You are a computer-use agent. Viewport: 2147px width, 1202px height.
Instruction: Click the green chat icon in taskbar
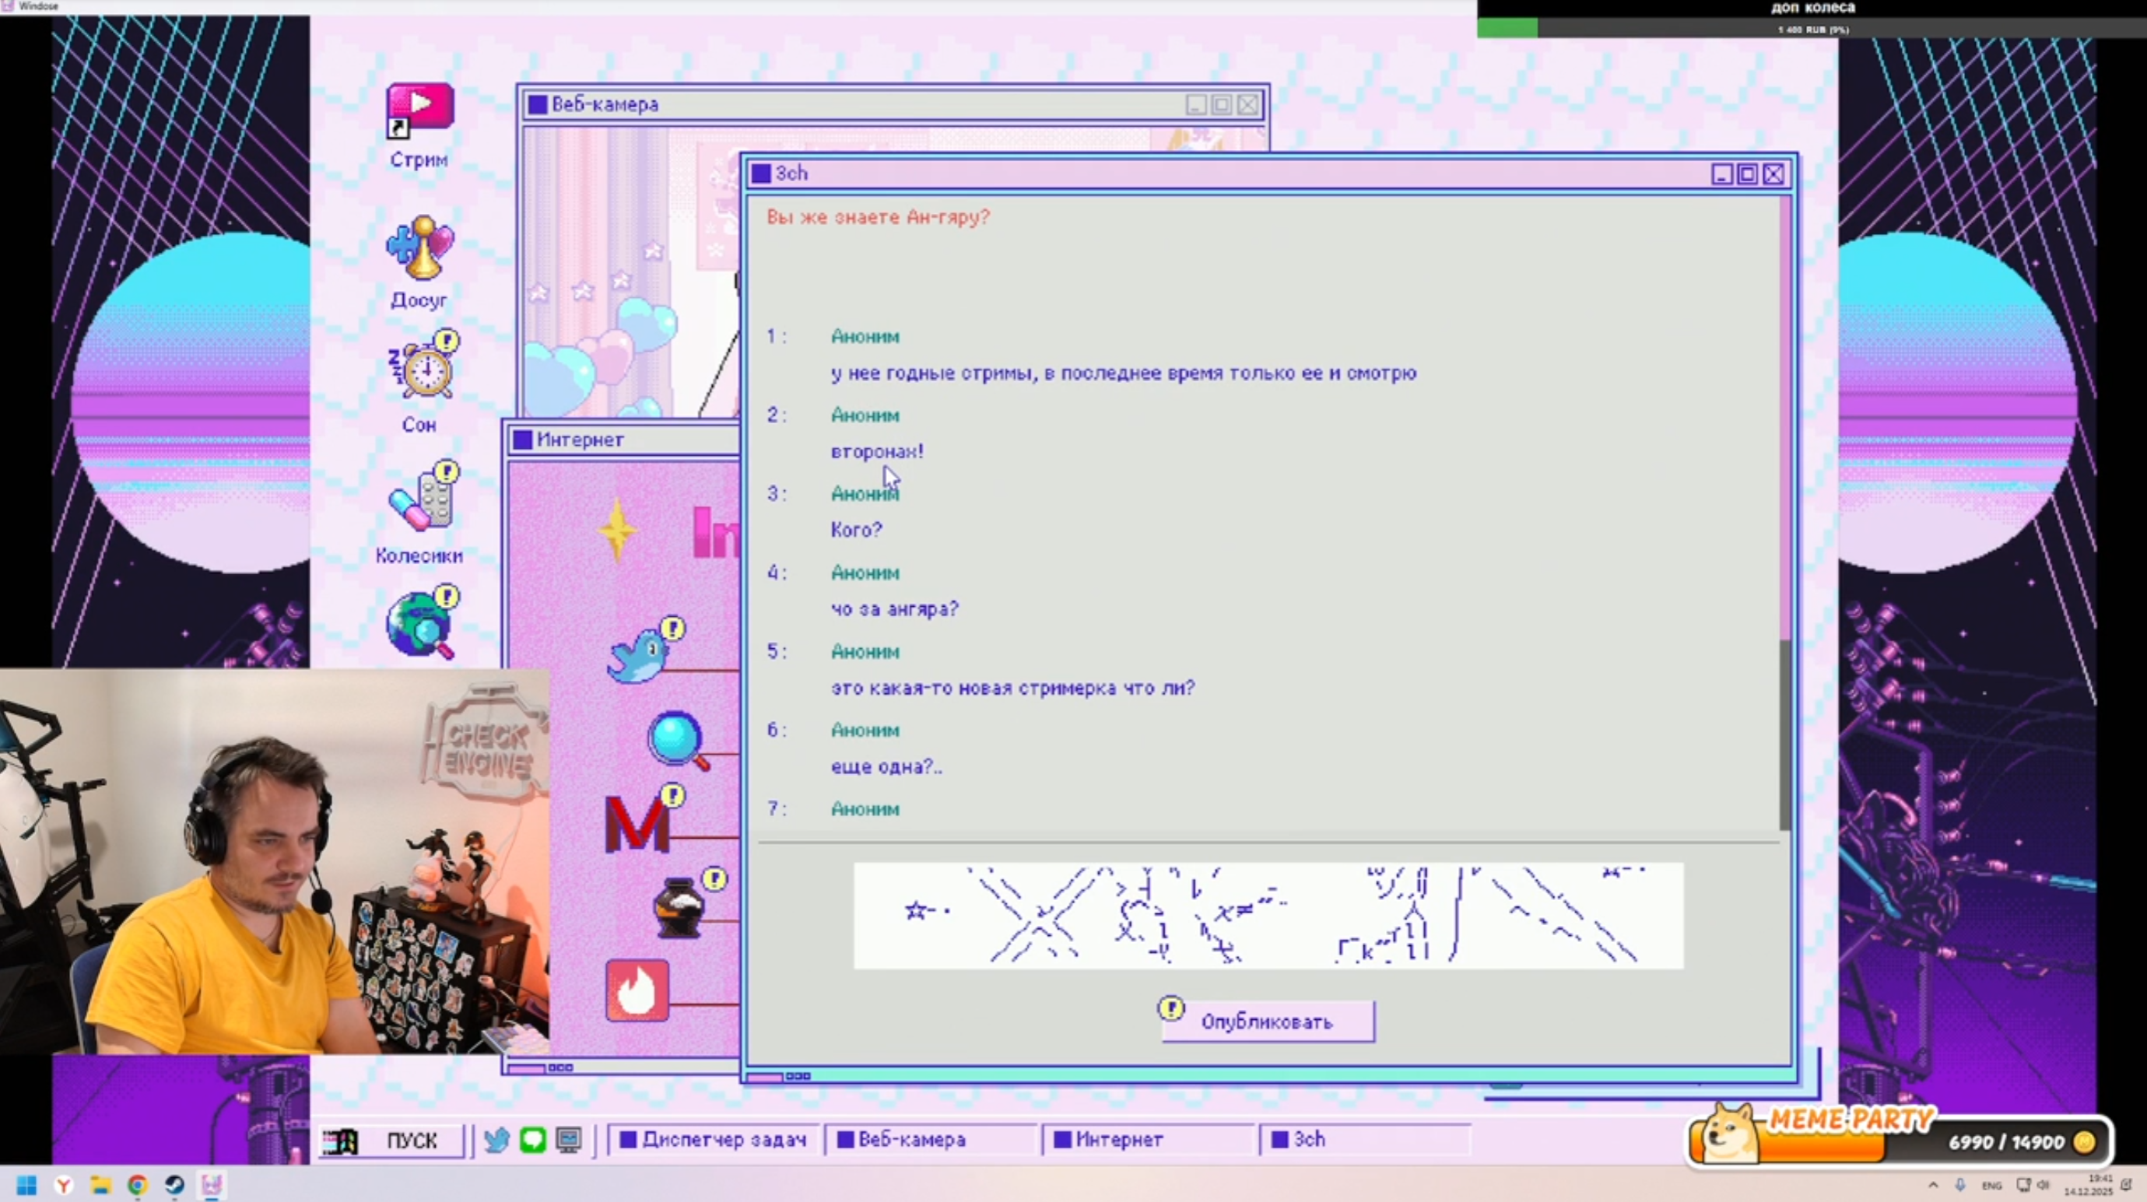click(x=532, y=1140)
